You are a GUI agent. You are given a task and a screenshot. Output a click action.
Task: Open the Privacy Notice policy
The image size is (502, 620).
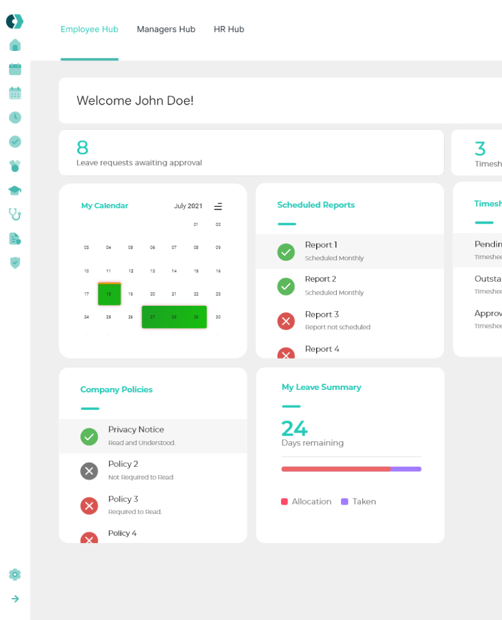tap(153, 436)
